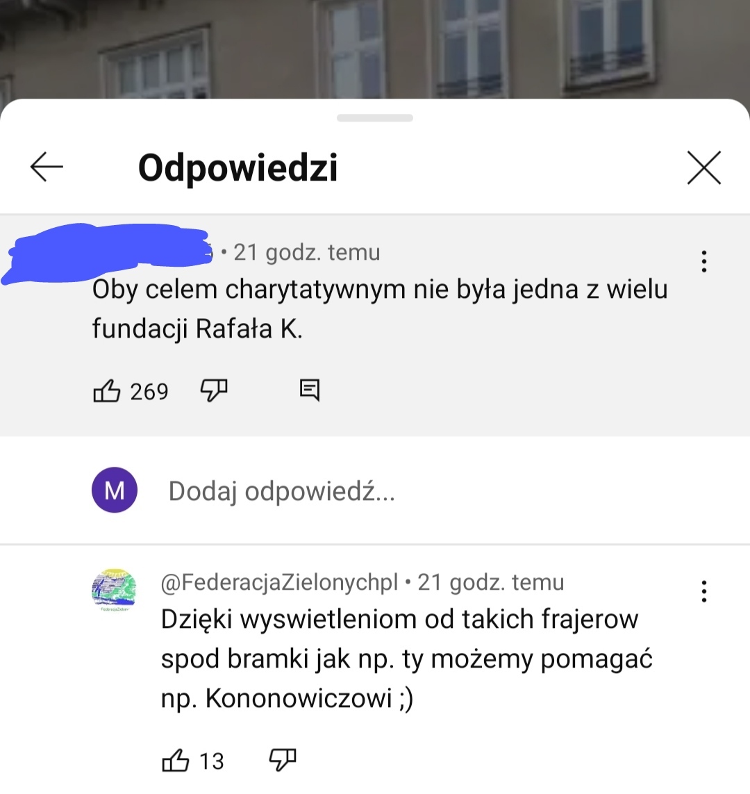Tap the blurred author name of top comment

(x=108, y=251)
